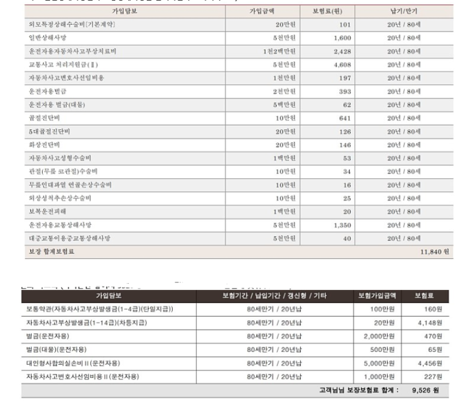Click 20년 / 80세 in the 보복운전피해 row
The width and height of the screenshot is (460, 402).
(x=404, y=212)
